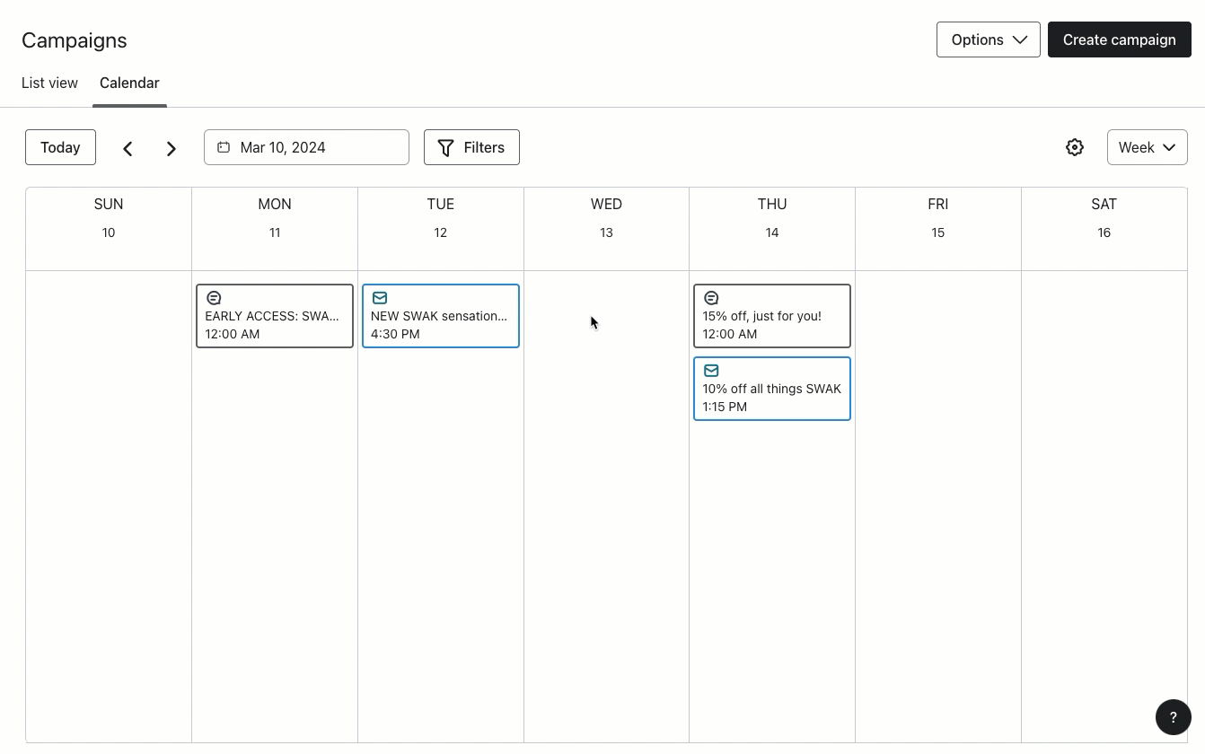Click the SMS icon on EARLY ACCESS campaign
The width and height of the screenshot is (1205, 754).
tap(215, 297)
